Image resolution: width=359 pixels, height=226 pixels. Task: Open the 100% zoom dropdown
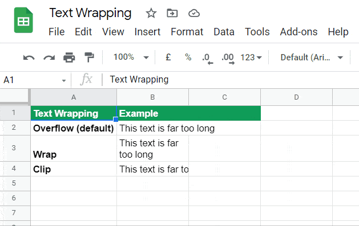(131, 57)
